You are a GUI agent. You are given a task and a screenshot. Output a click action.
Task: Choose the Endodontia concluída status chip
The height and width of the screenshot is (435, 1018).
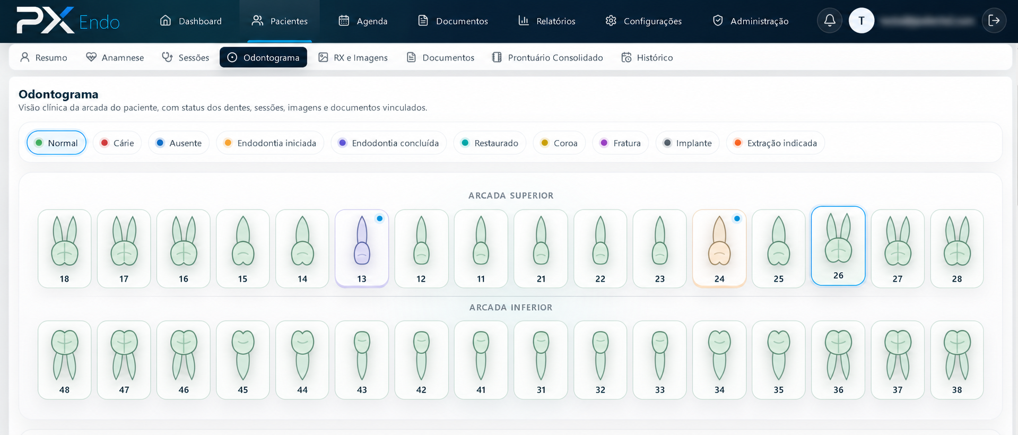tap(389, 143)
